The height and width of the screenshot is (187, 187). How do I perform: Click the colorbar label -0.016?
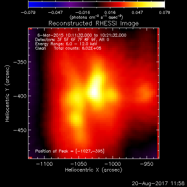(x=83, y=12)
